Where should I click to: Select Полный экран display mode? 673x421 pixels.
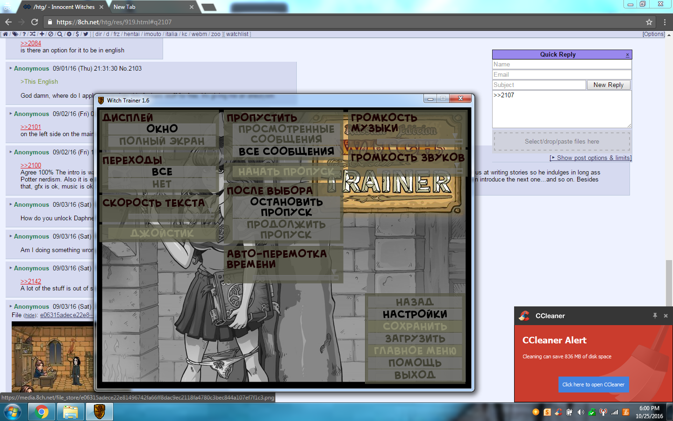162,141
